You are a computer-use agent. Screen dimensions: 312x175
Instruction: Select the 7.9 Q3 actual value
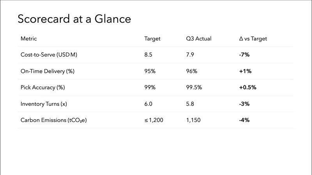click(x=191, y=55)
